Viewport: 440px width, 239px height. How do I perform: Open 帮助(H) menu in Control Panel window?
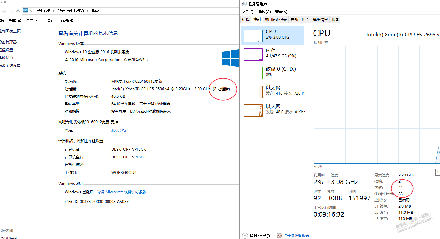[67, 20]
